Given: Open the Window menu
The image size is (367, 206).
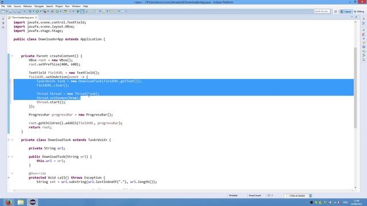Looking at the screenshot, I should [x=76, y=6].
